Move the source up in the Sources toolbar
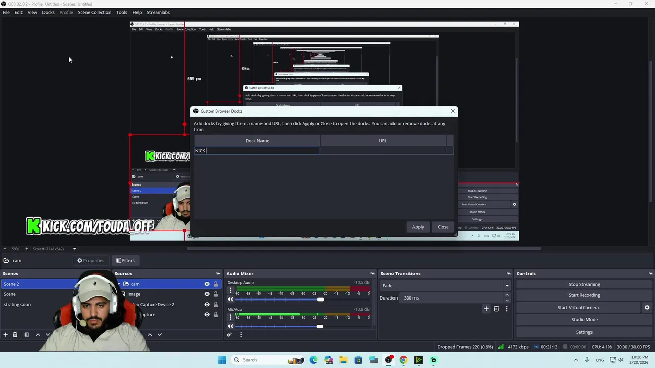Image resolution: width=655 pixels, height=368 pixels. [150, 335]
